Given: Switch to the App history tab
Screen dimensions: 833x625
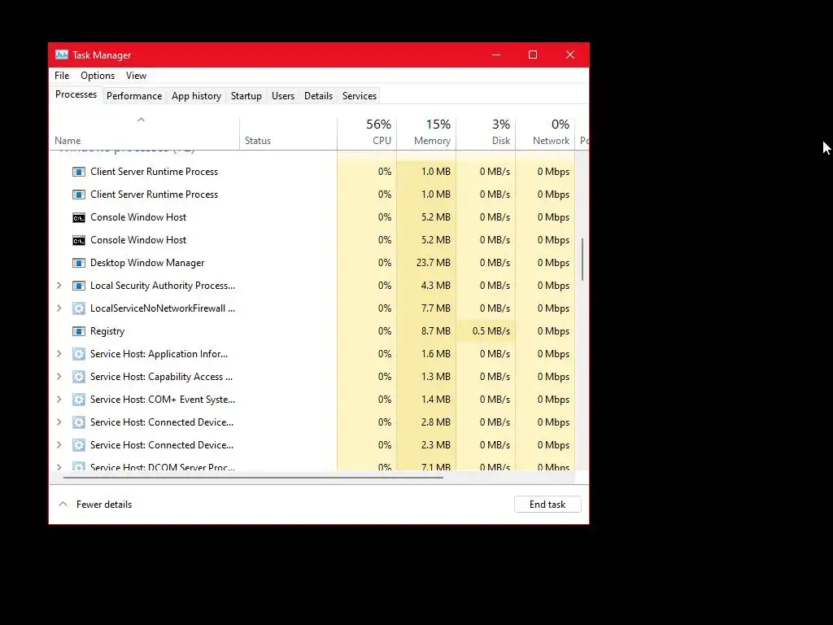Looking at the screenshot, I should 196,96.
